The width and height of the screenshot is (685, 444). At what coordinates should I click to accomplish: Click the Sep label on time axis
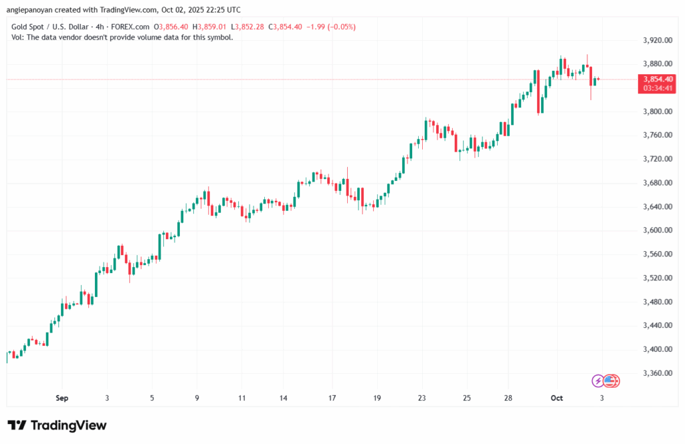pos(62,399)
